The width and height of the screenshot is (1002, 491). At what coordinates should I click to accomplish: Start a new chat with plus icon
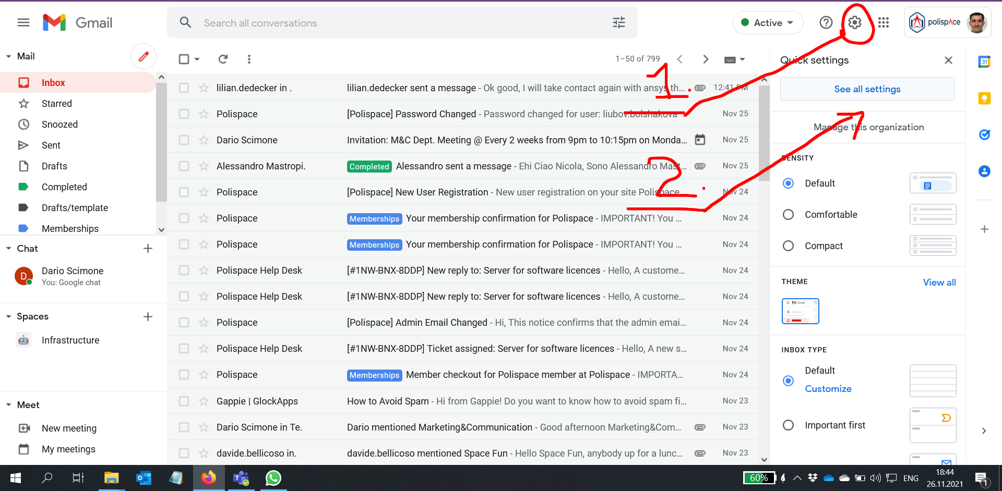148,249
